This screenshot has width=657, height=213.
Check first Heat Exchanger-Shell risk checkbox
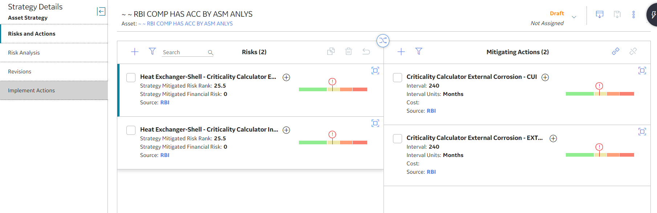pyautogui.click(x=131, y=77)
